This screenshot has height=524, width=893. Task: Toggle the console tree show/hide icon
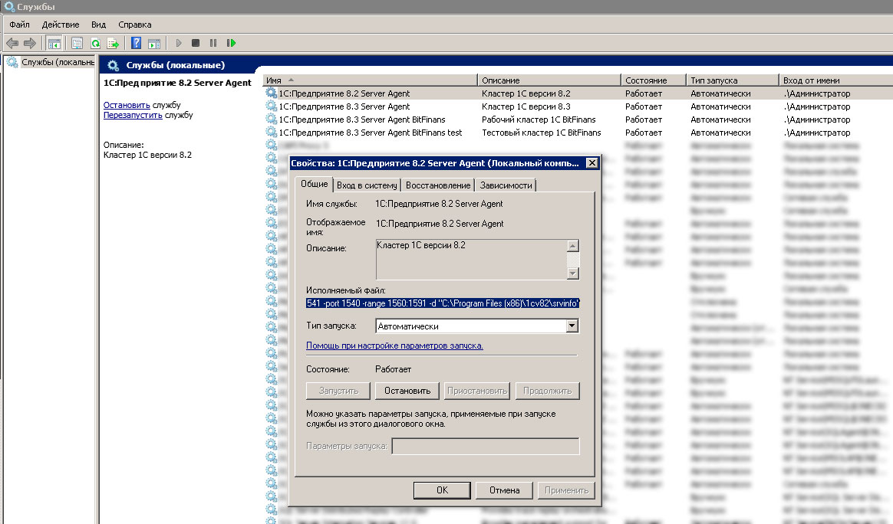point(54,43)
